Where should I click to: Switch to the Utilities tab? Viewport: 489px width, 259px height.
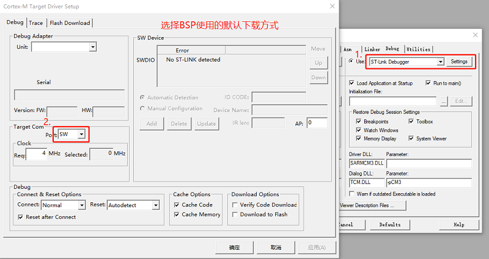coord(419,49)
